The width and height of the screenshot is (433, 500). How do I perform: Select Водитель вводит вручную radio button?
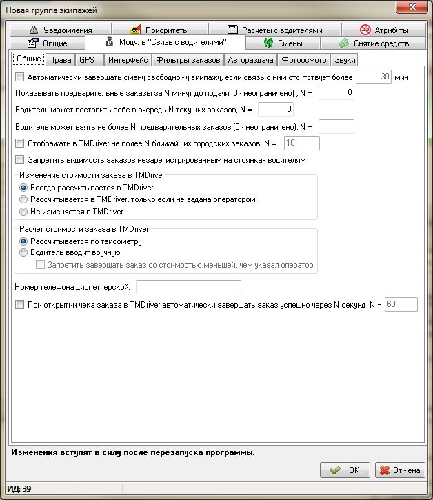click(24, 253)
